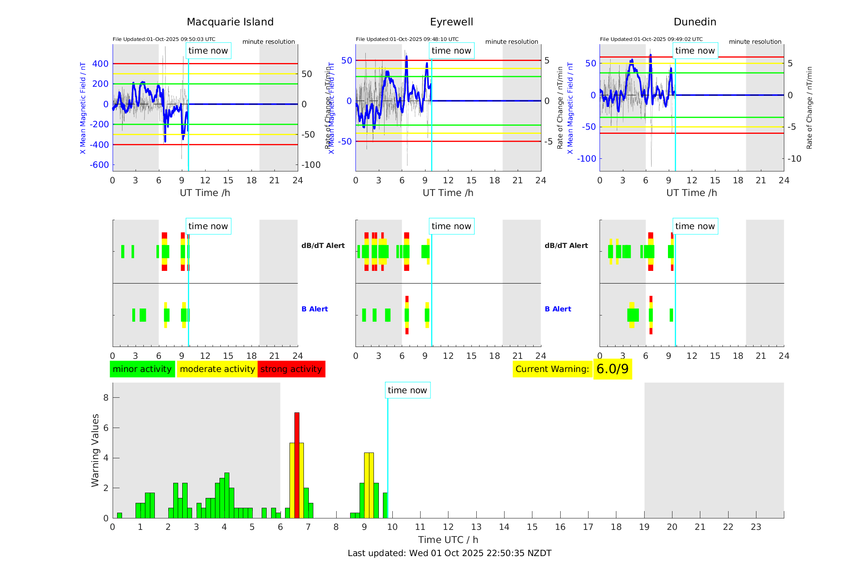The width and height of the screenshot is (867, 588).
Task: Click the Warning Values y-axis label
Action: [95, 450]
